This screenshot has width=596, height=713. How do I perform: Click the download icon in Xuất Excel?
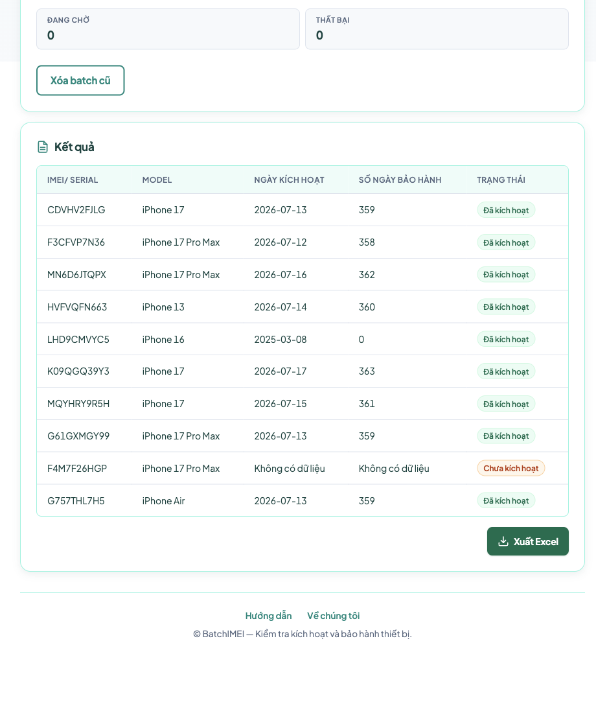tap(503, 541)
